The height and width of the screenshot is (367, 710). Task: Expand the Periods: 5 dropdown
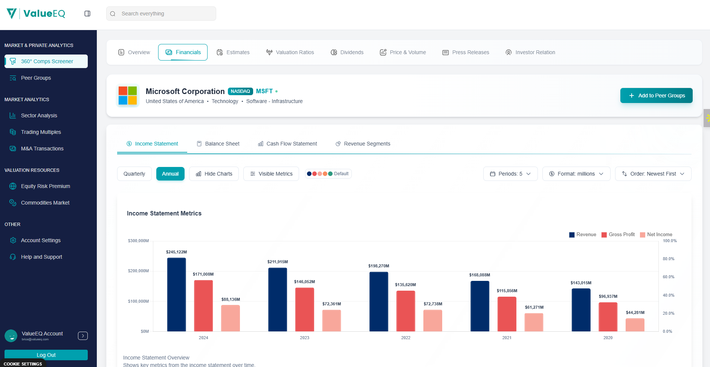pos(510,174)
